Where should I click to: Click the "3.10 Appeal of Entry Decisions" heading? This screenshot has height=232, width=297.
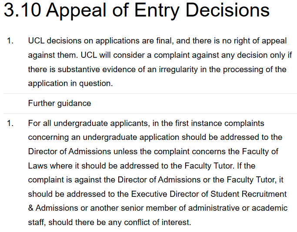(137, 11)
